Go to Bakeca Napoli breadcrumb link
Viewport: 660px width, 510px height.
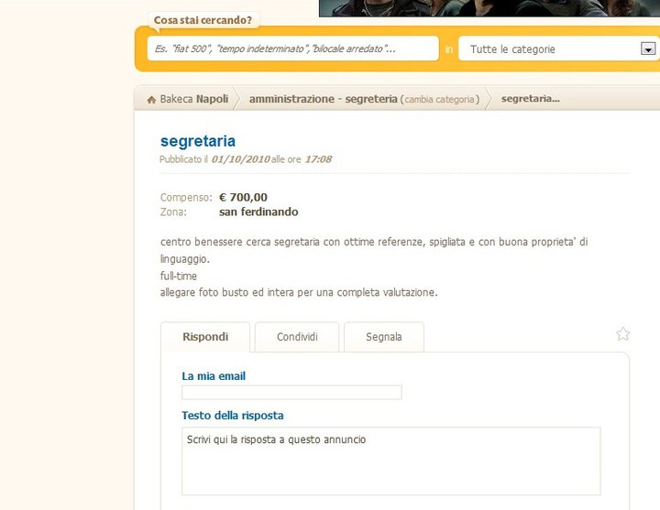pyautogui.click(x=194, y=99)
